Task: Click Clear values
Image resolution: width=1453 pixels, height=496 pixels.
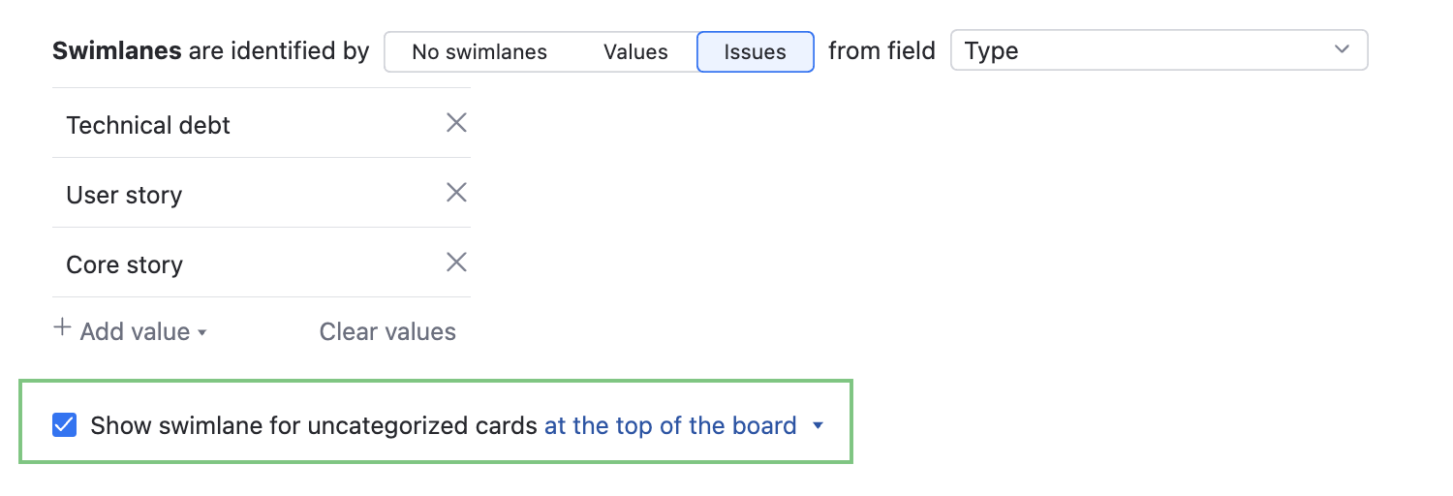Action: pos(387,331)
